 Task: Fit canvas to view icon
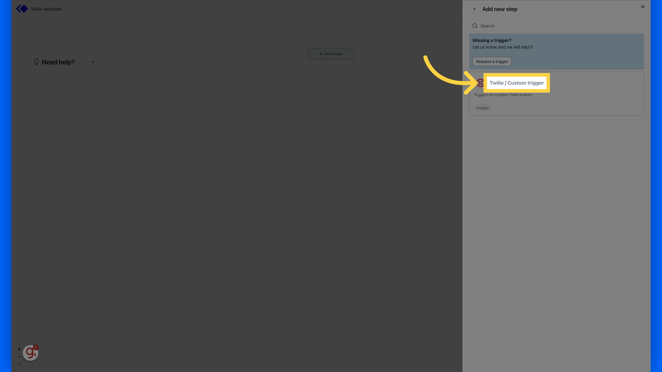coord(19,364)
